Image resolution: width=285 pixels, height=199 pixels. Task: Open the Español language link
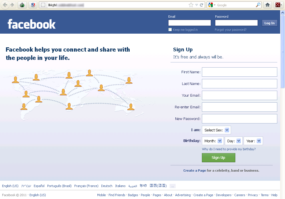pos(39,186)
